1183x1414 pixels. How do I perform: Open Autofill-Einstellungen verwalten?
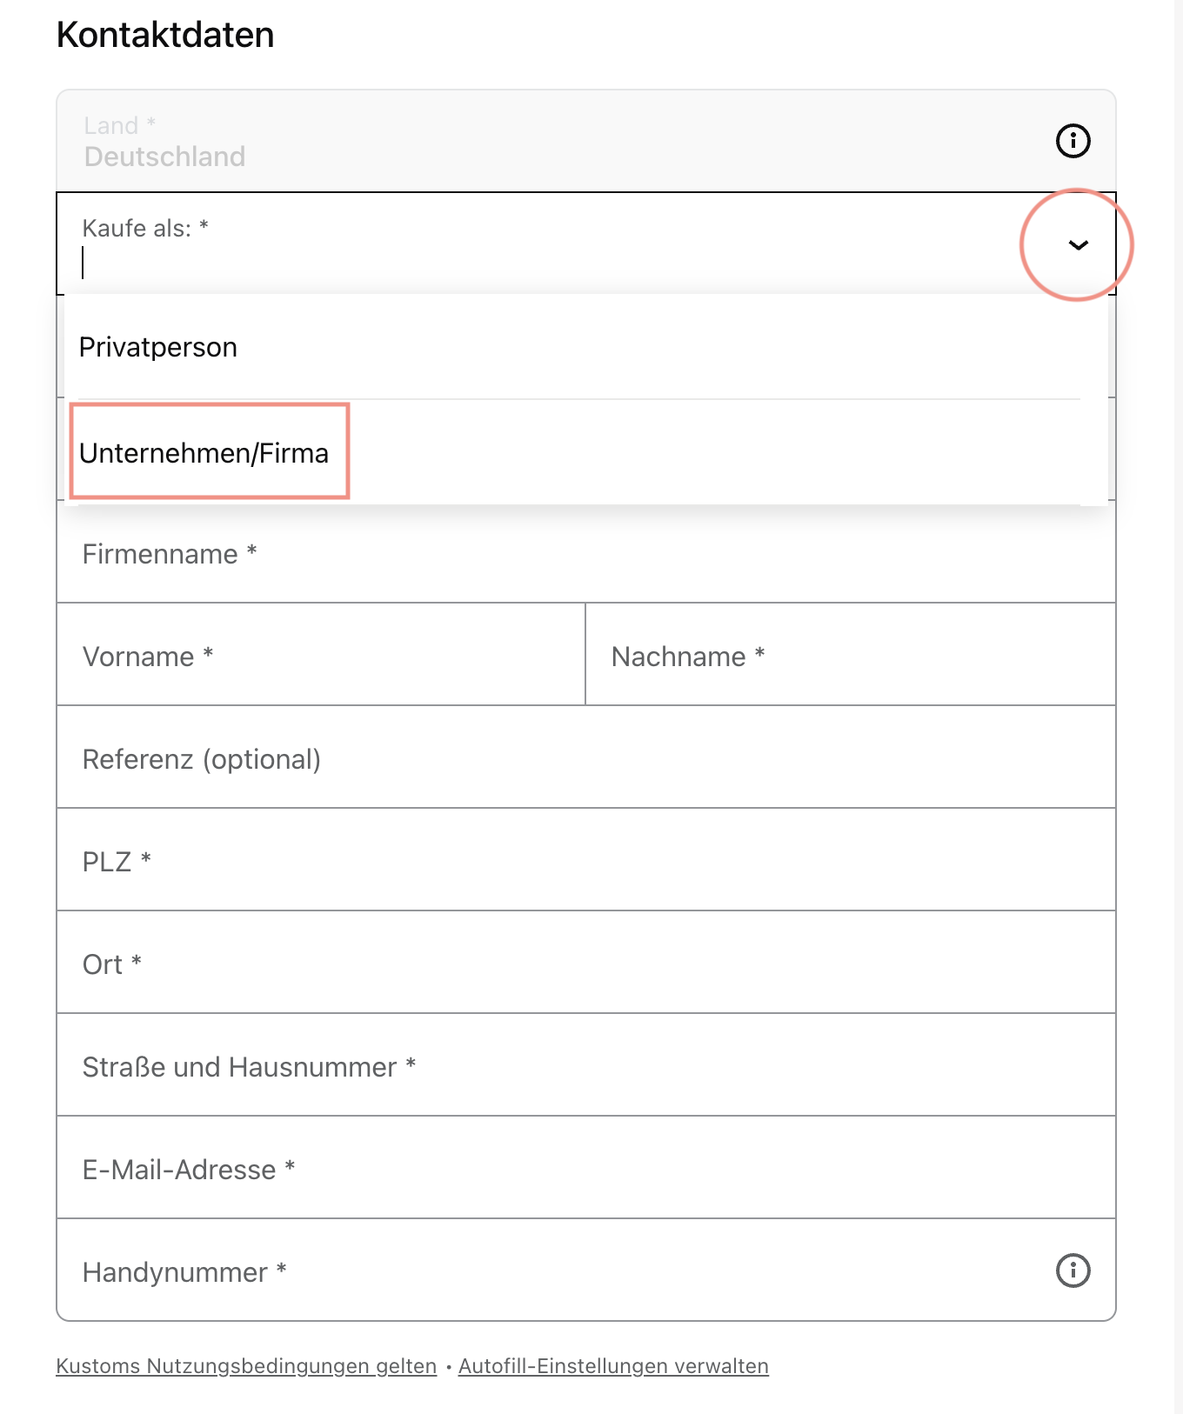click(612, 1365)
